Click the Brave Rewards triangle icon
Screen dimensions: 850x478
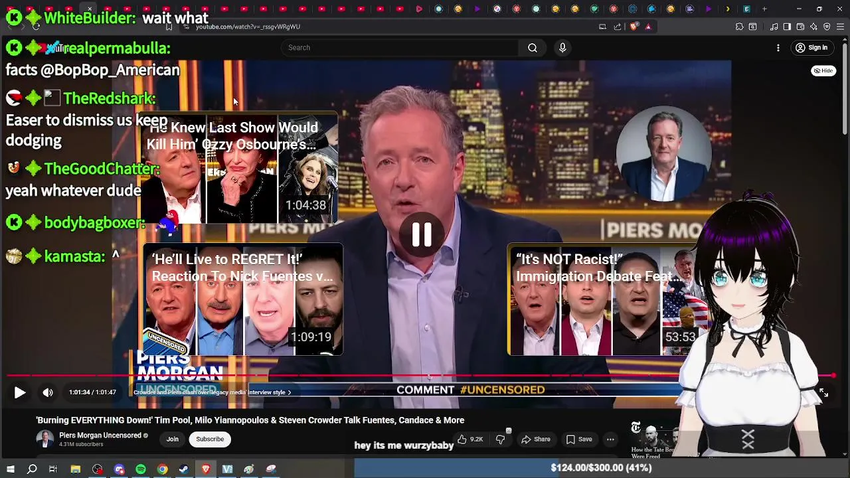(x=648, y=27)
